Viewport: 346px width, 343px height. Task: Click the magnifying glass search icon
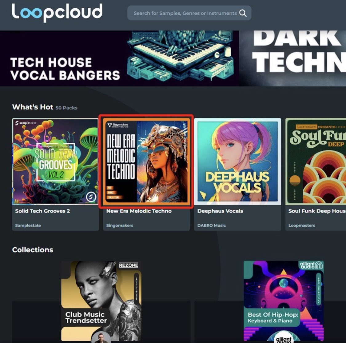pyautogui.click(x=243, y=13)
